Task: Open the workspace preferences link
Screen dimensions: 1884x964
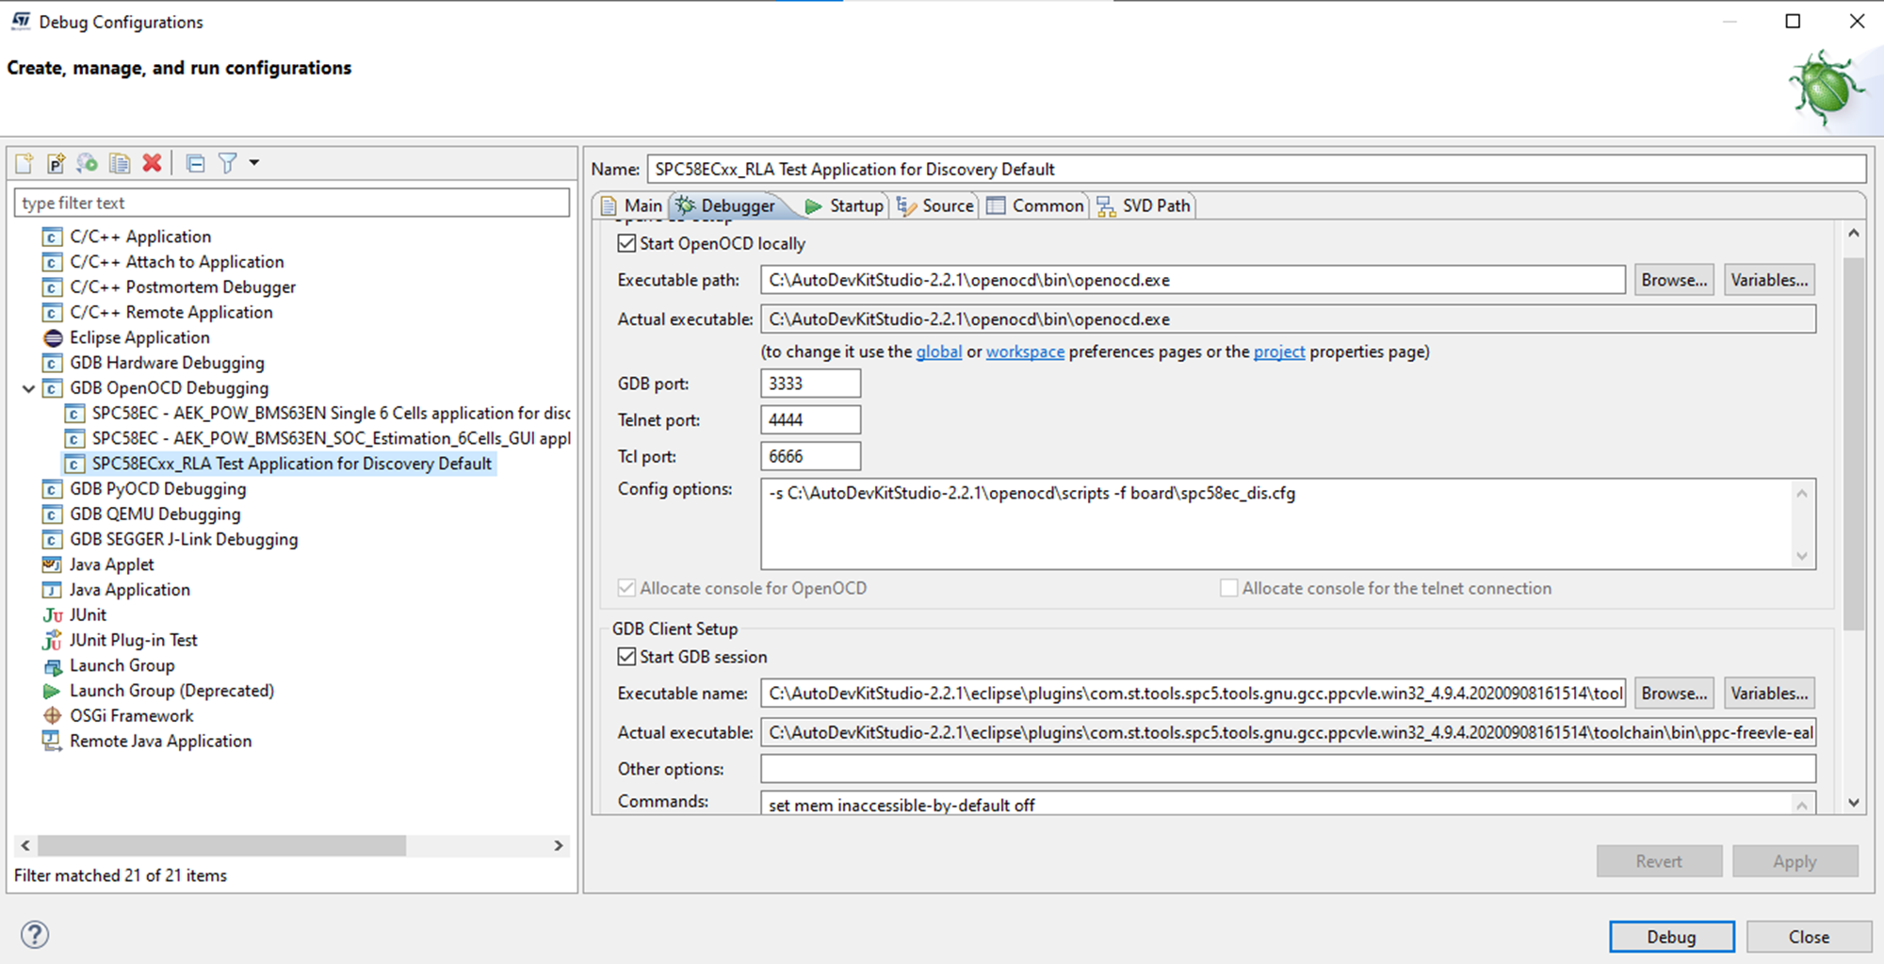Action: [x=1025, y=351]
